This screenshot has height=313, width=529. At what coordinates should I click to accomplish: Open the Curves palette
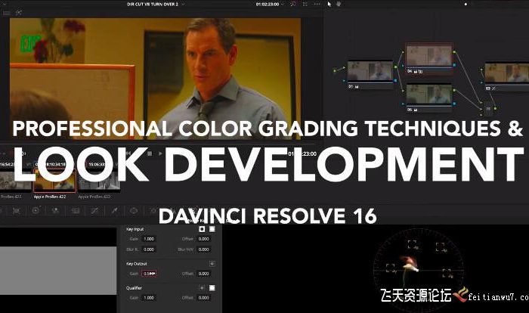pos(94,211)
